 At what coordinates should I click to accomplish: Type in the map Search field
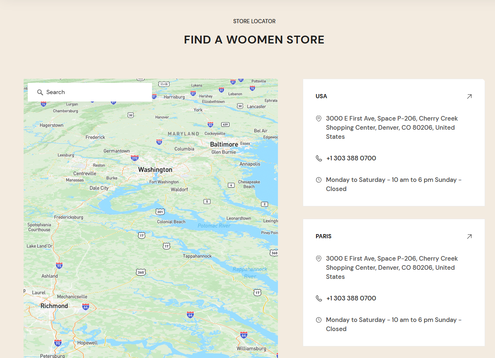95,92
